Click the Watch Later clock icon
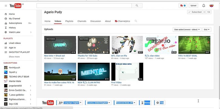Viewport: 220px width, 109px height. pyautogui.click(x=6, y=32)
